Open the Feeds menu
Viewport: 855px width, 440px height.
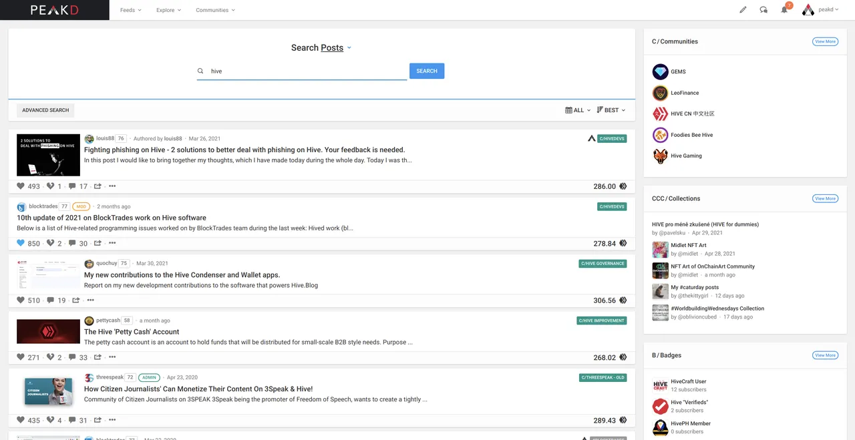tap(131, 10)
